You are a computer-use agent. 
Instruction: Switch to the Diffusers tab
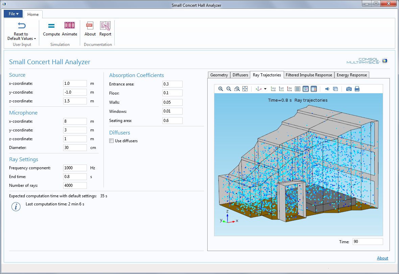(240, 75)
